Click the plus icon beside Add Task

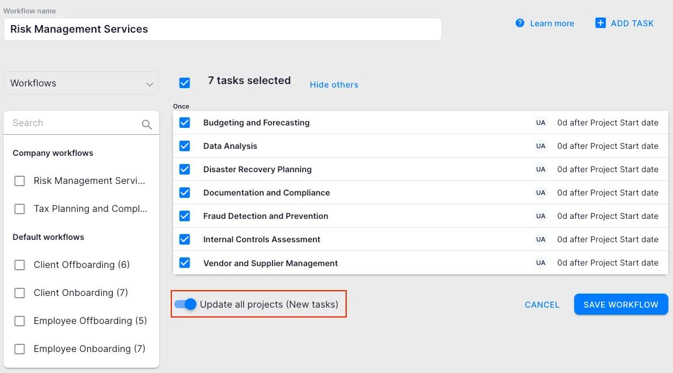pos(600,23)
